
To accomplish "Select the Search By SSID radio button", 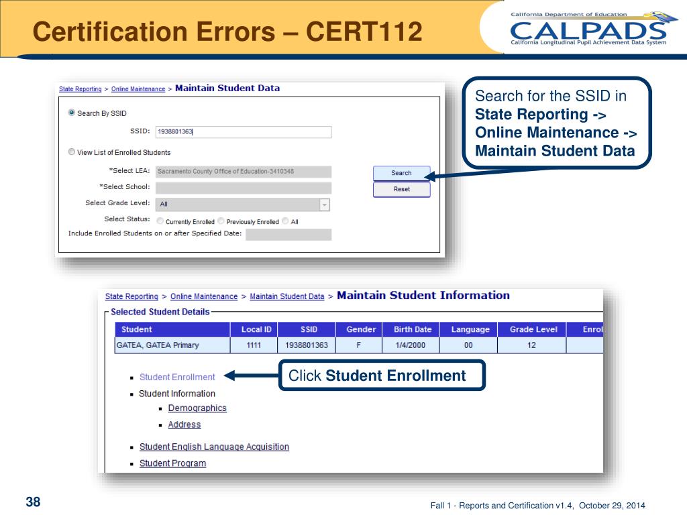I will [x=71, y=113].
